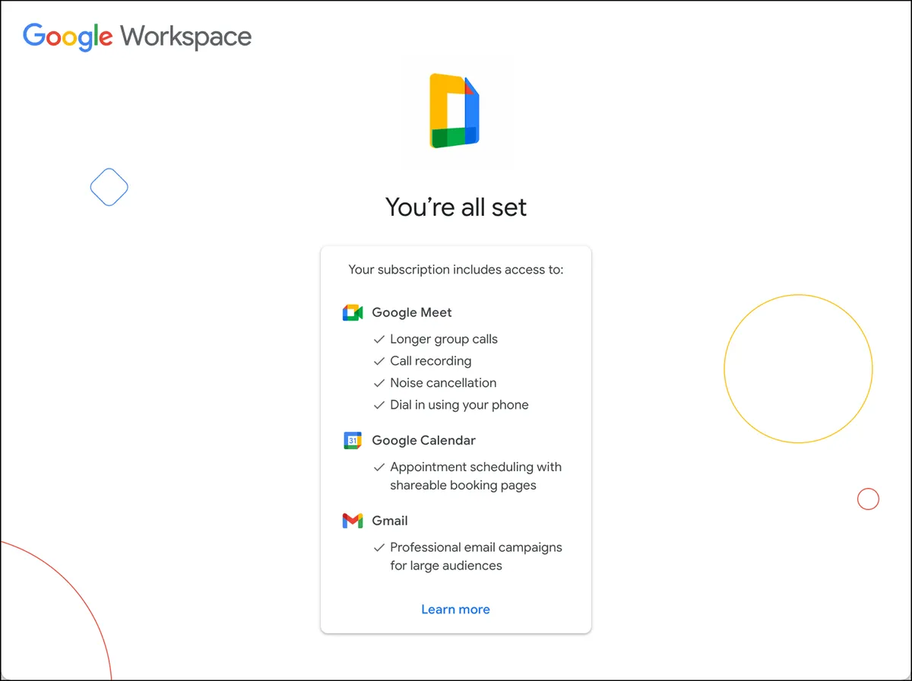Click the "Your subscription includes access to:" text

coord(456,270)
